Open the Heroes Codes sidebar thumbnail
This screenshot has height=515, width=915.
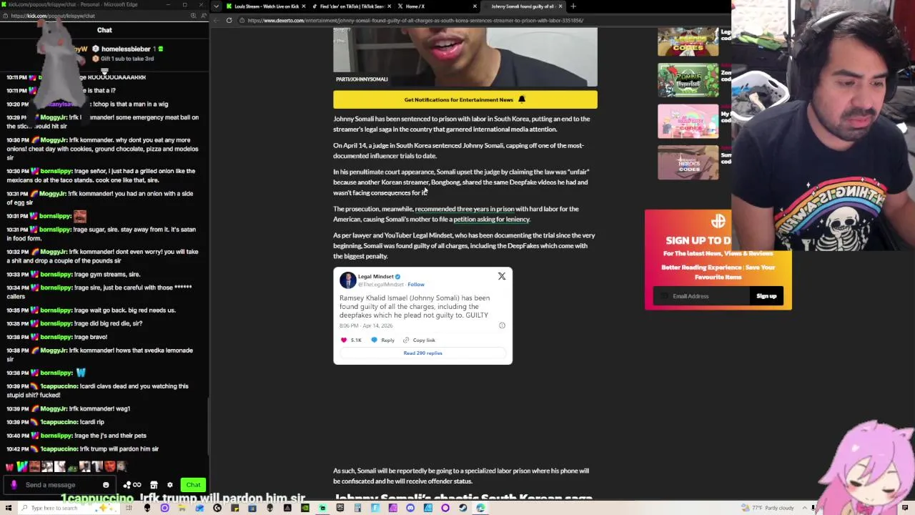coord(688,162)
